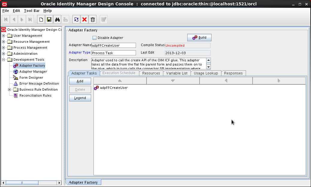The width and height of the screenshot is (311, 187).
Task: Click description scrollbar down arrow
Action: (x=209, y=67)
